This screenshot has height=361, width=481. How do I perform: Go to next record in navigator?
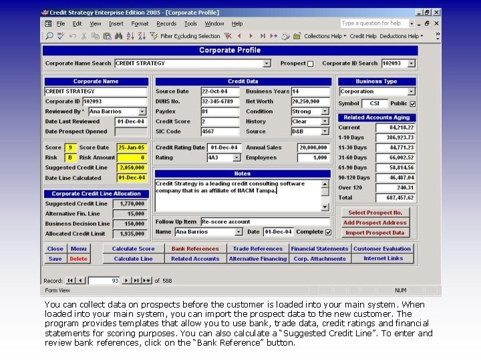[x=126, y=280]
